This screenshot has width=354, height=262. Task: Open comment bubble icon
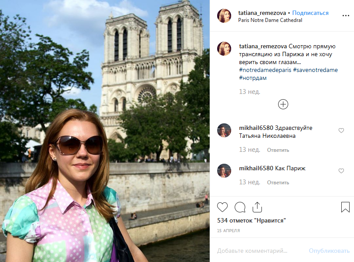240,207
